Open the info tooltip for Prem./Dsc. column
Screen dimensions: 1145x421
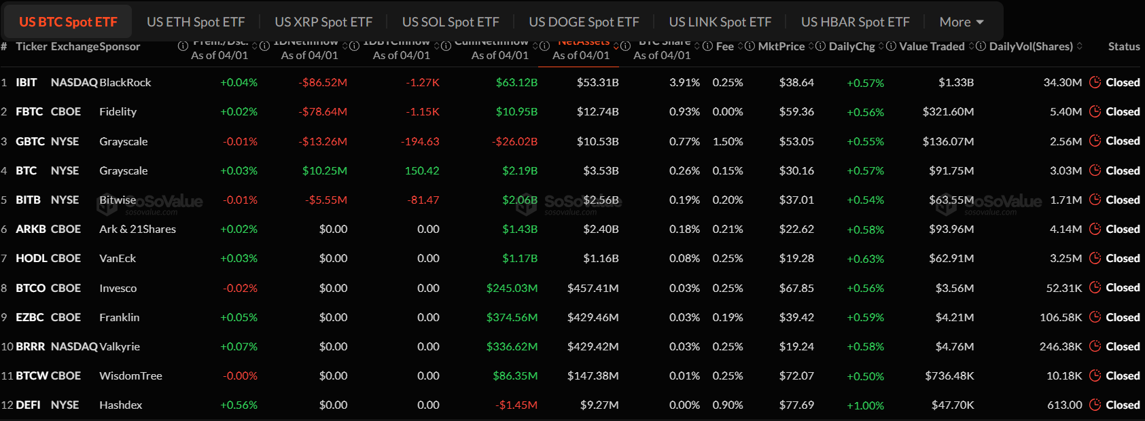click(182, 47)
